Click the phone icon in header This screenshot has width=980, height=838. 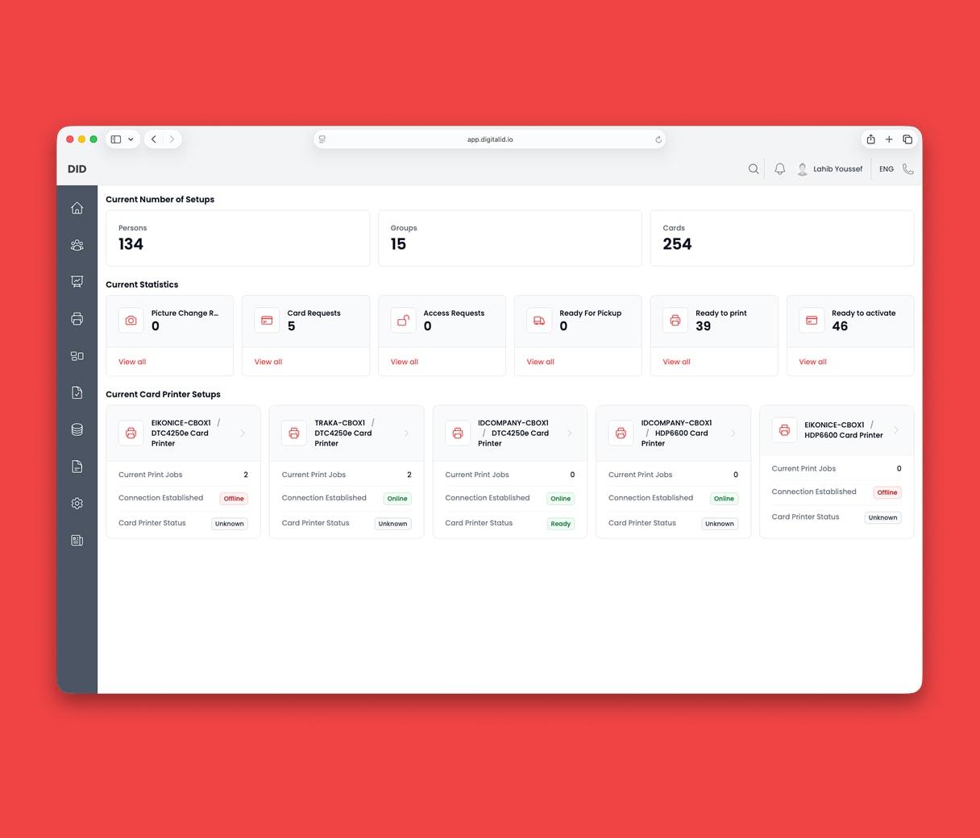[x=908, y=169]
